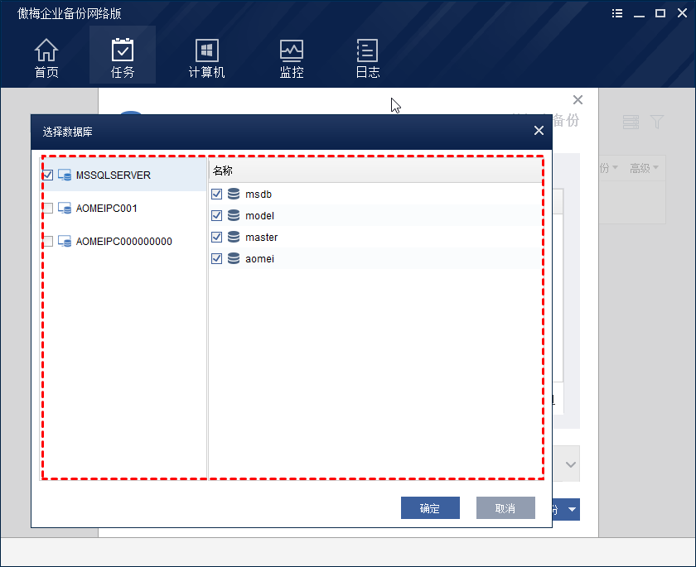Screen dimensions: 696x567
Task: Switch to the 计算机 tab
Action: 205,55
